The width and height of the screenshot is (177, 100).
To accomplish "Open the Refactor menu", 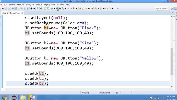I will 20,4.
